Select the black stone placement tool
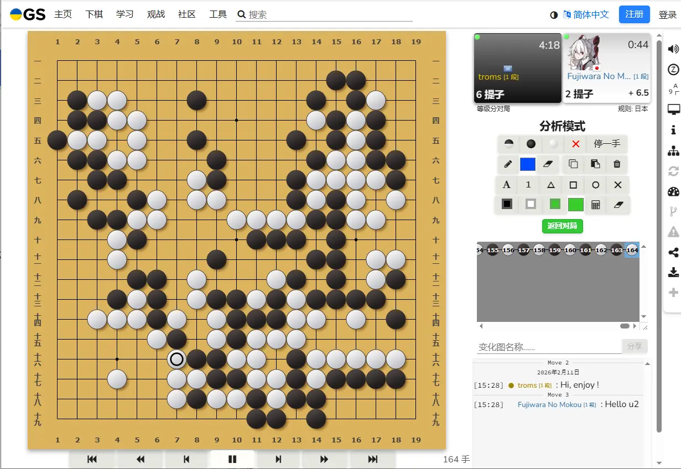The height and width of the screenshot is (469, 681). (x=530, y=144)
